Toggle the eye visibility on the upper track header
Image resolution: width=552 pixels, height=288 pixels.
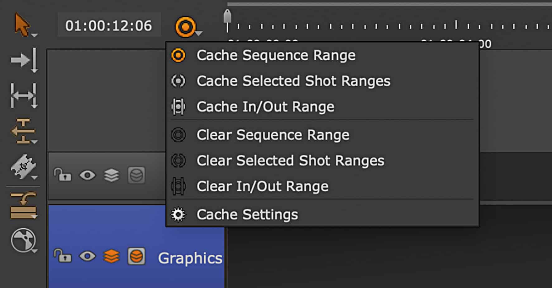[88, 175]
